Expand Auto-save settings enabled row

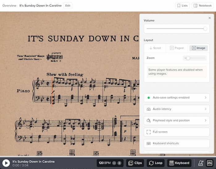pos(177,97)
